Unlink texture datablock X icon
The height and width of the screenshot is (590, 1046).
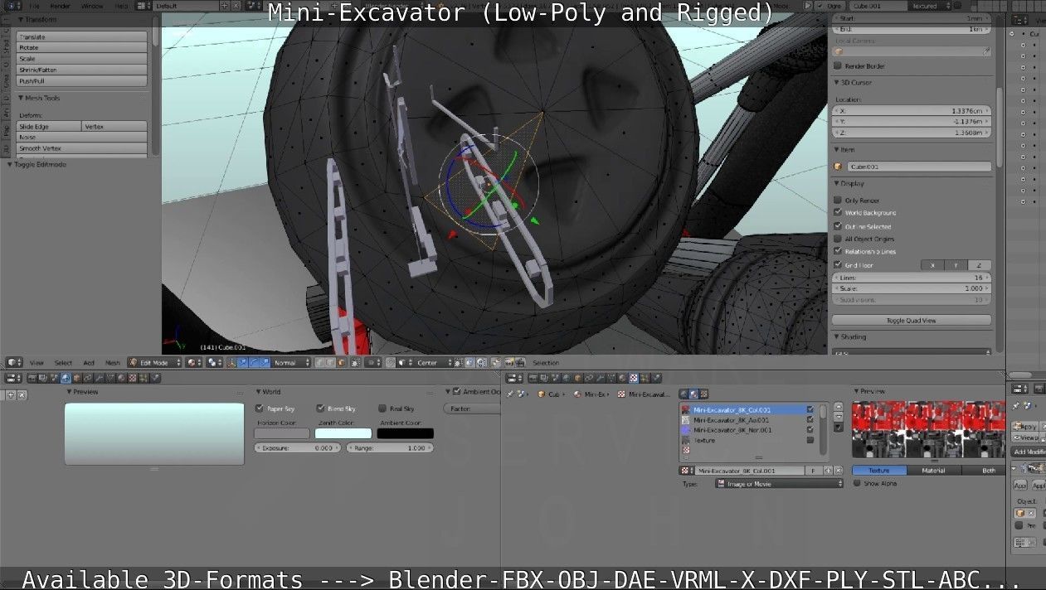click(839, 471)
